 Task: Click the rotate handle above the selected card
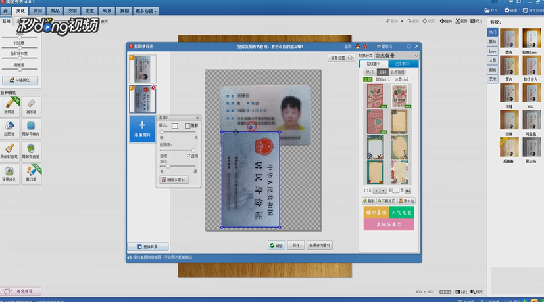click(x=251, y=127)
